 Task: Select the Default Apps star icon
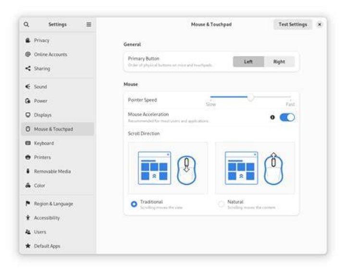coord(28,246)
